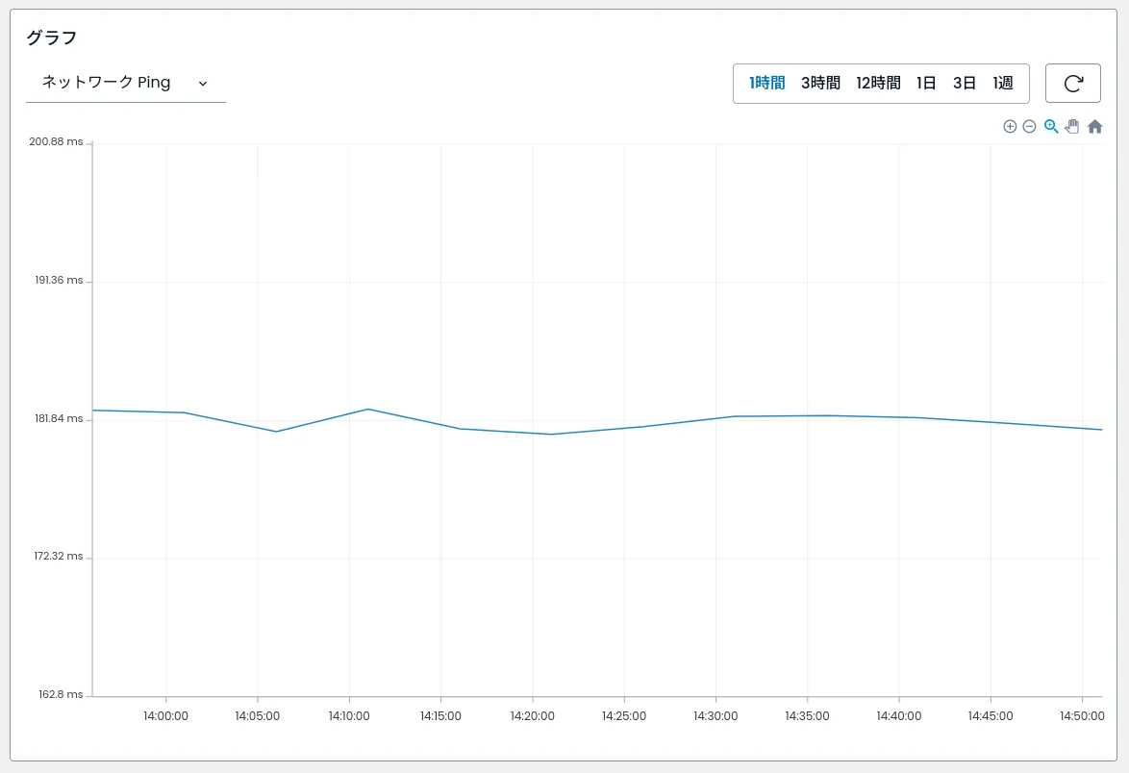1129x773 pixels.
Task: Click the 181.84 ms y-axis label
Action: pyautogui.click(x=59, y=419)
